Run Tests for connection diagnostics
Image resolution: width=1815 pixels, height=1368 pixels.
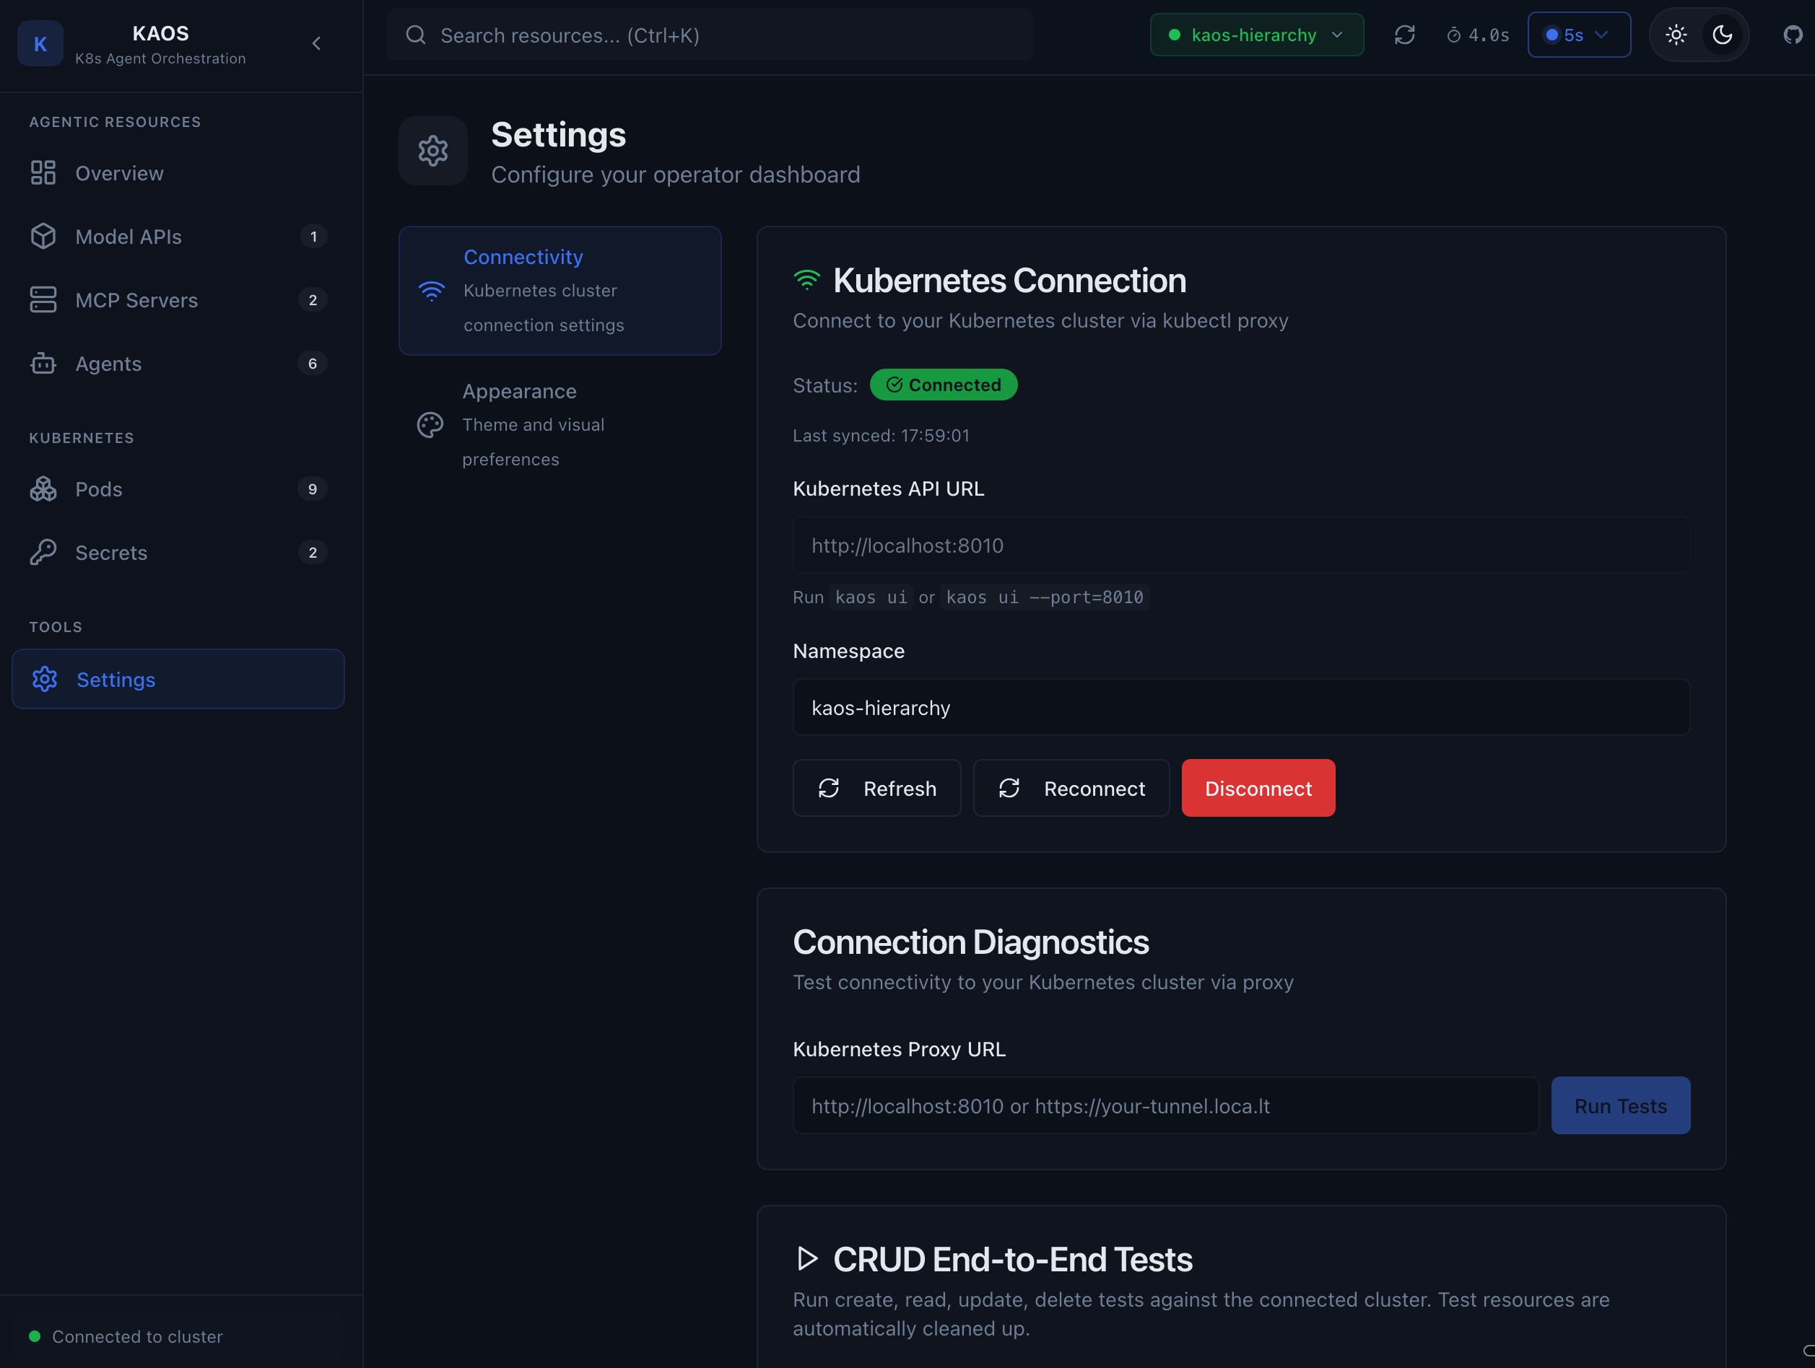tap(1621, 1105)
